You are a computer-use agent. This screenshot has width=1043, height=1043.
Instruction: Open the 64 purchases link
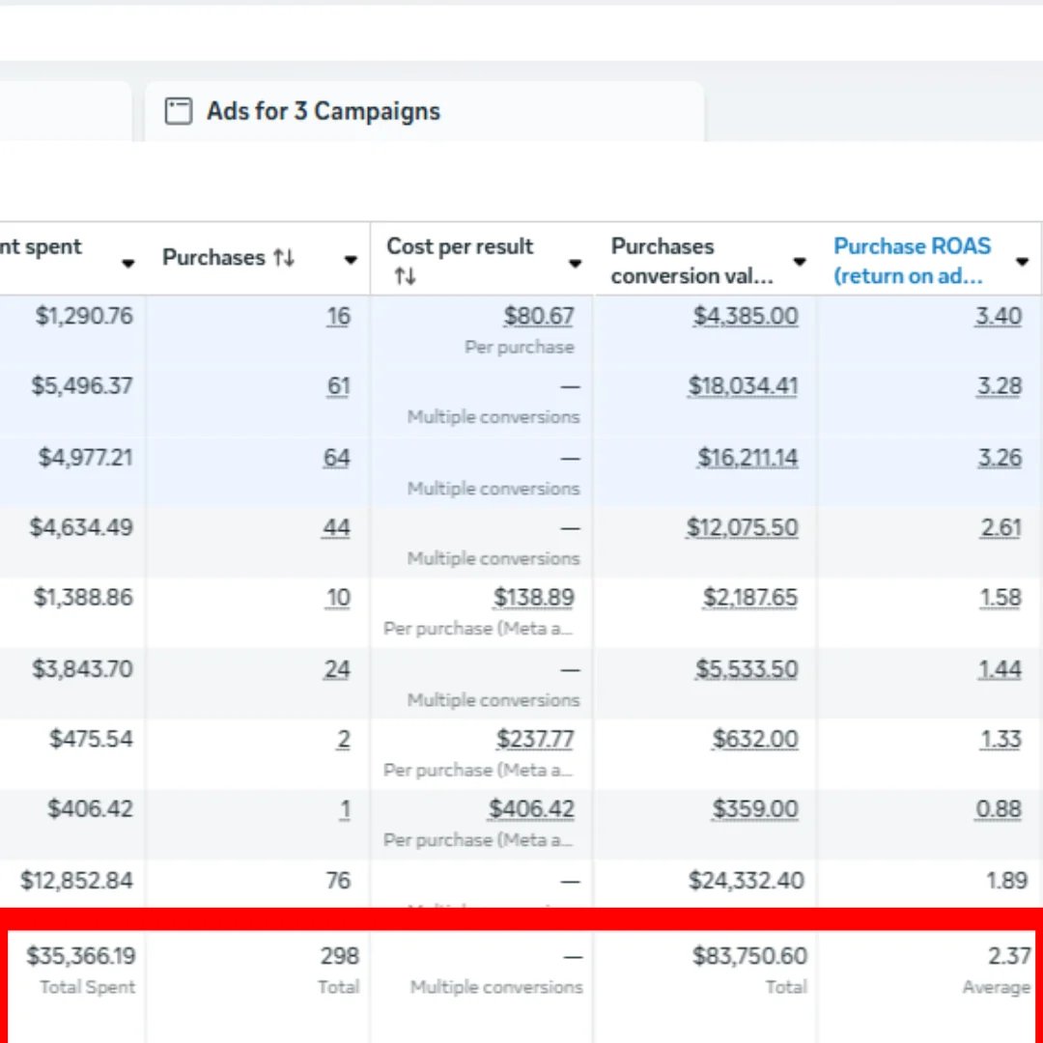[336, 458]
